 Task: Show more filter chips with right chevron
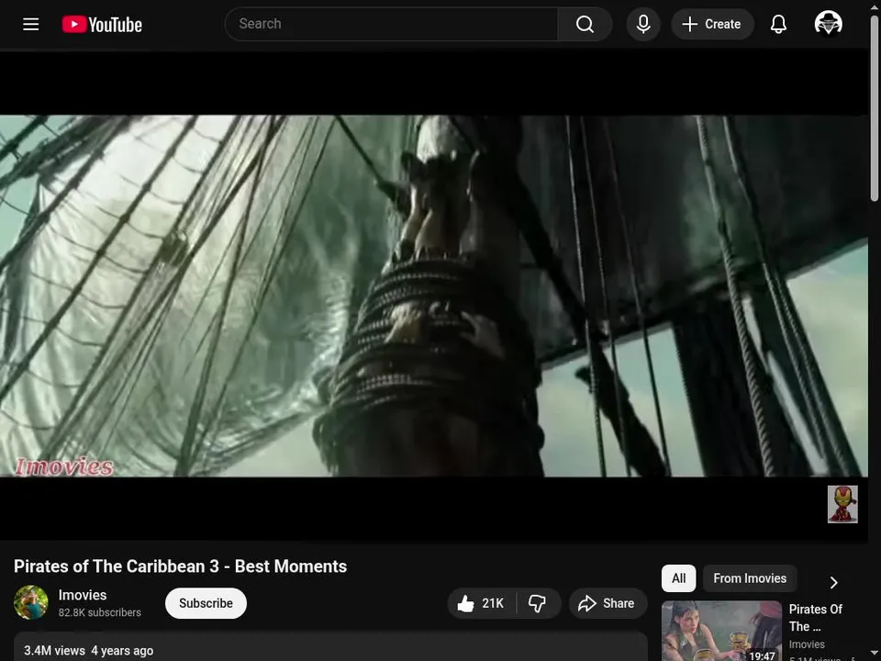coord(834,582)
